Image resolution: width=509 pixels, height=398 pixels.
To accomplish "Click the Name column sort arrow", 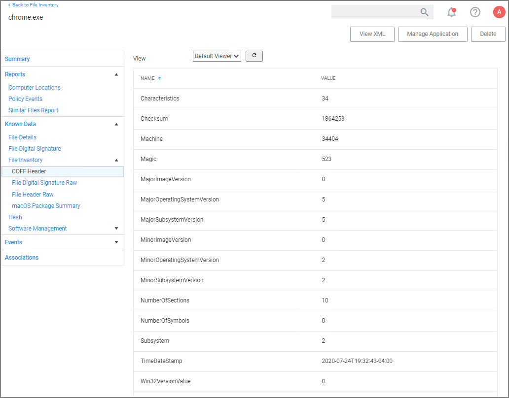I will click(160, 78).
